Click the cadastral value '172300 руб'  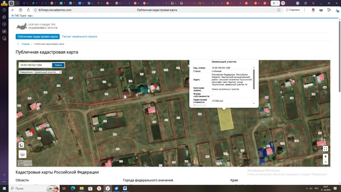pyautogui.click(x=217, y=101)
